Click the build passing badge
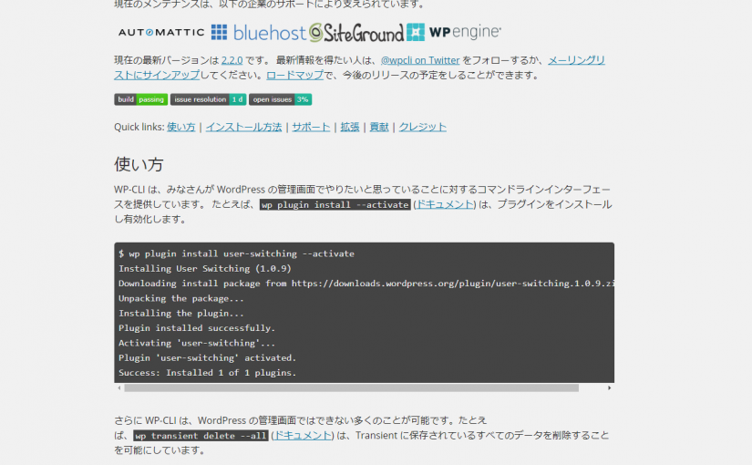The height and width of the screenshot is (465, 752). point(141,99)
